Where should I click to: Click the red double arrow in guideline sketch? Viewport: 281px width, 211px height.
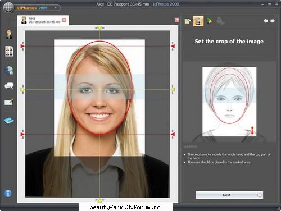tap(252, 130)
